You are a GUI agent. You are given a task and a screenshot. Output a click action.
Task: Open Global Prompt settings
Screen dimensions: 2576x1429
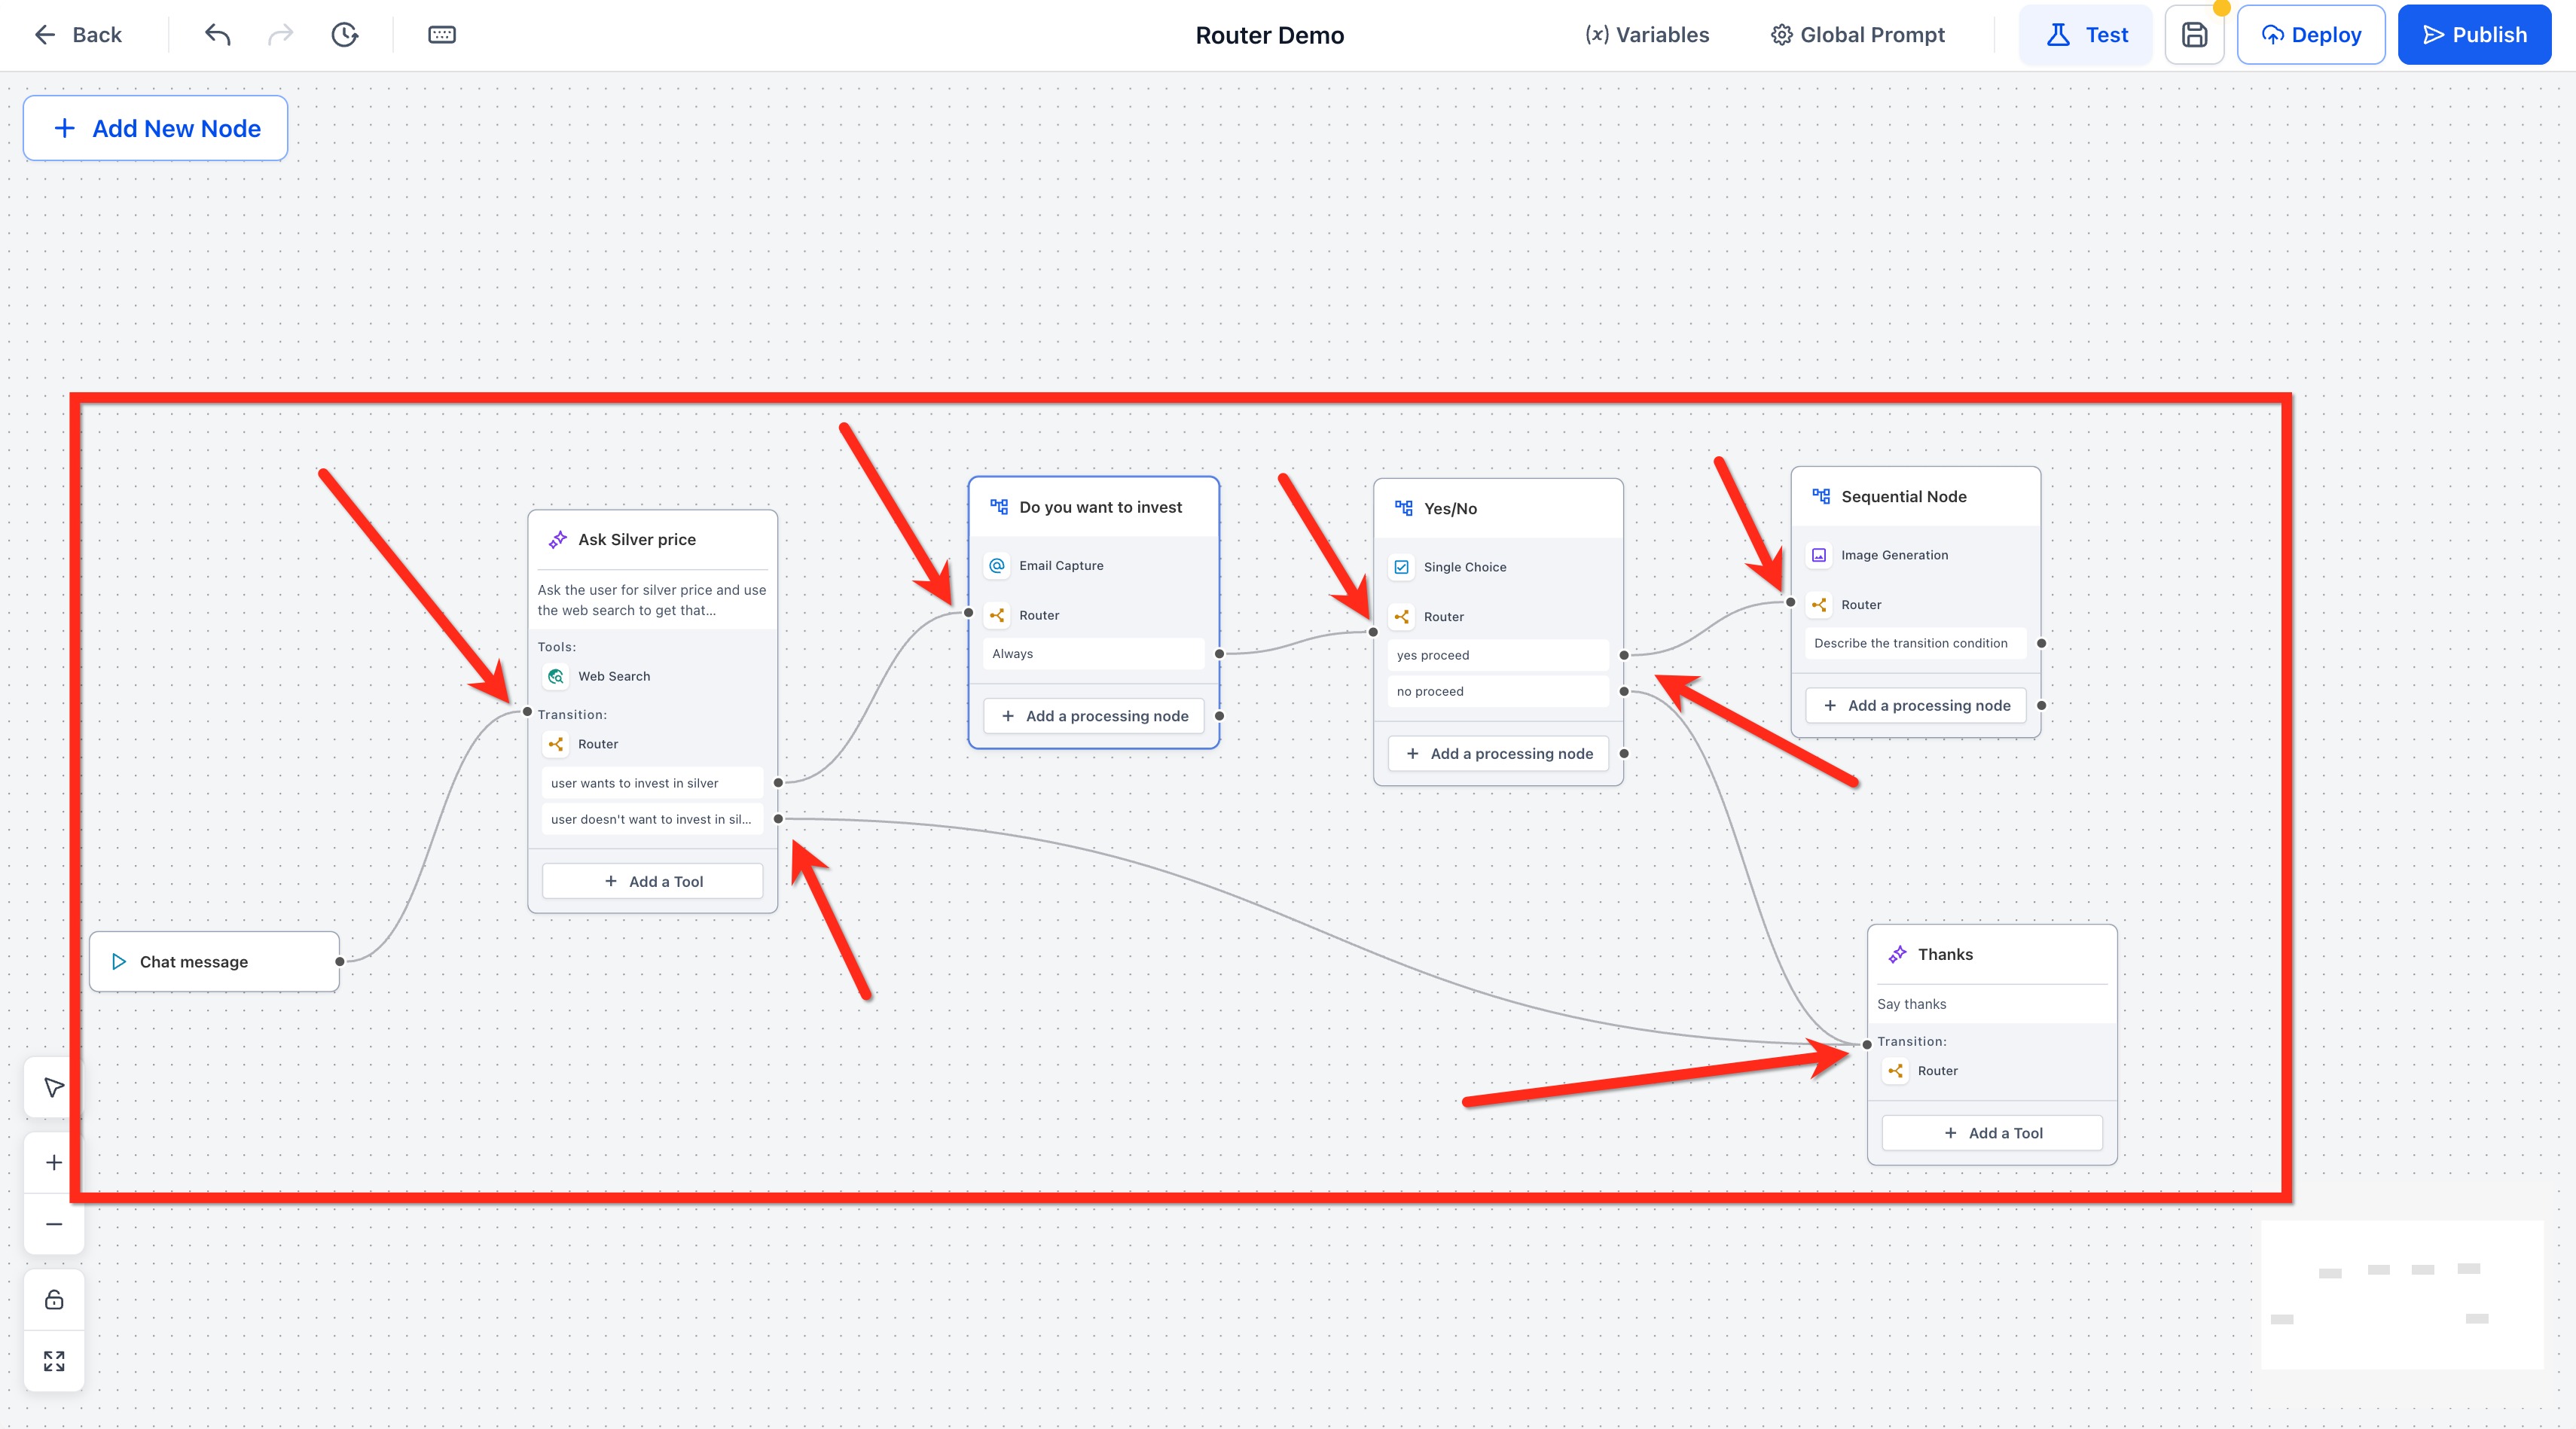point(1858,35)
